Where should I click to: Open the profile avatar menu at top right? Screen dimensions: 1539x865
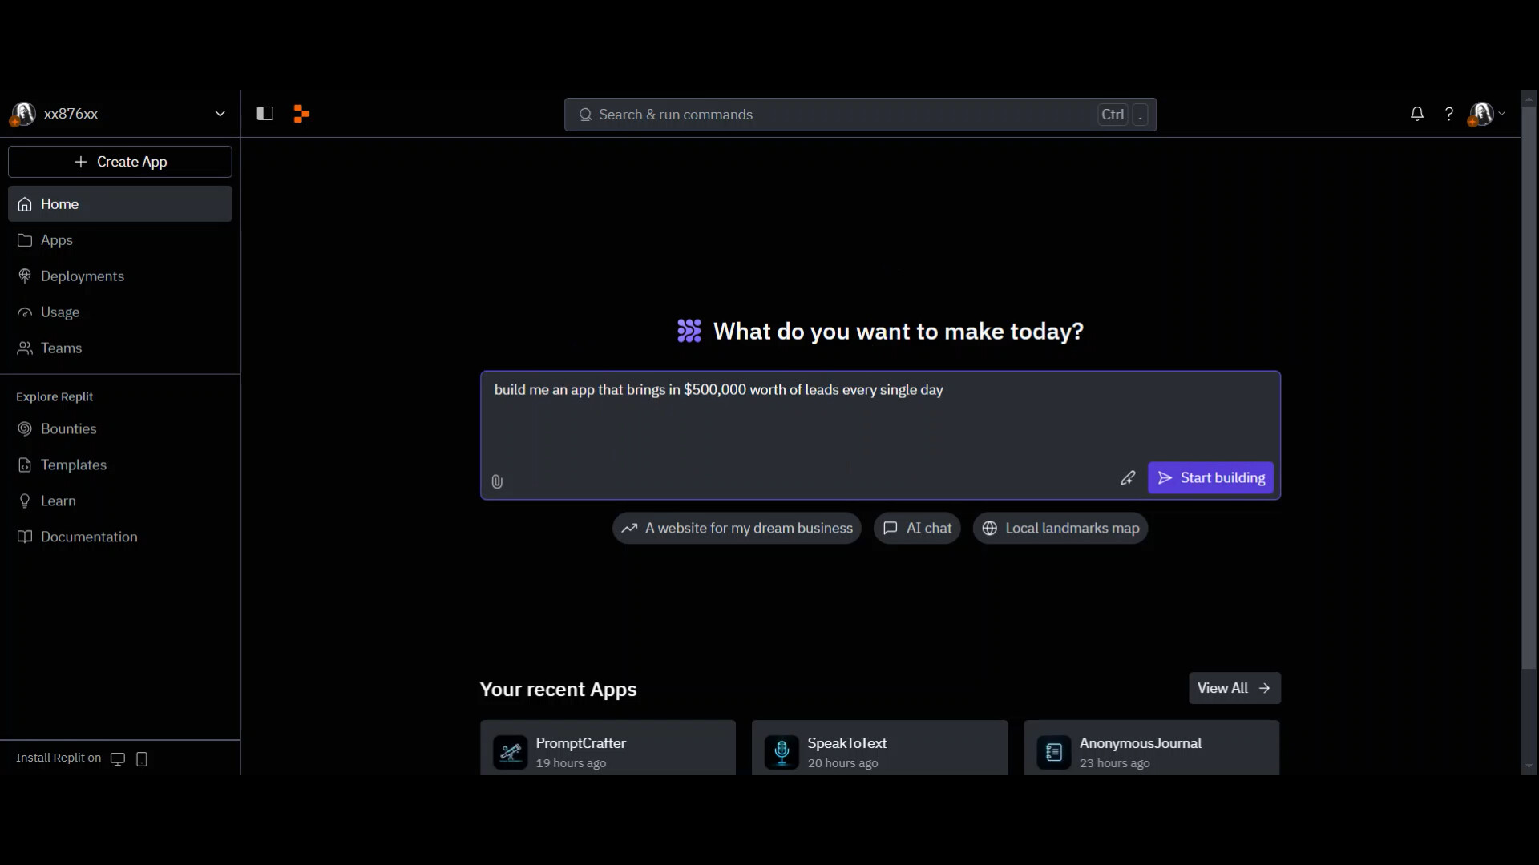tap(1487, 114)
